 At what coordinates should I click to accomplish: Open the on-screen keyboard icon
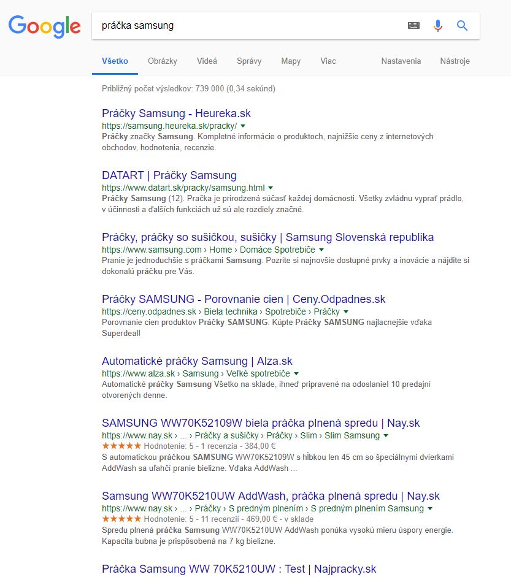pos(414,25)
